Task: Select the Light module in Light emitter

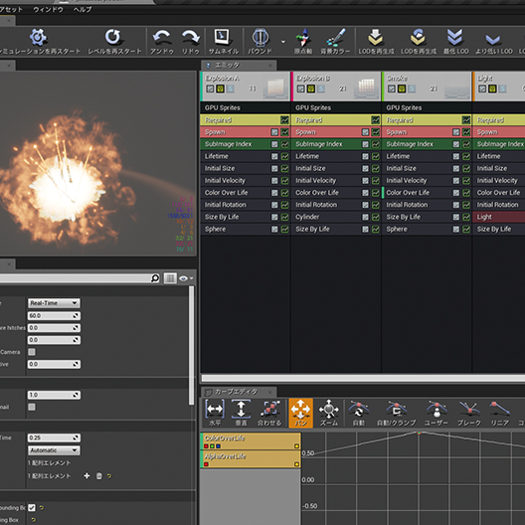Action: (498, 217)
